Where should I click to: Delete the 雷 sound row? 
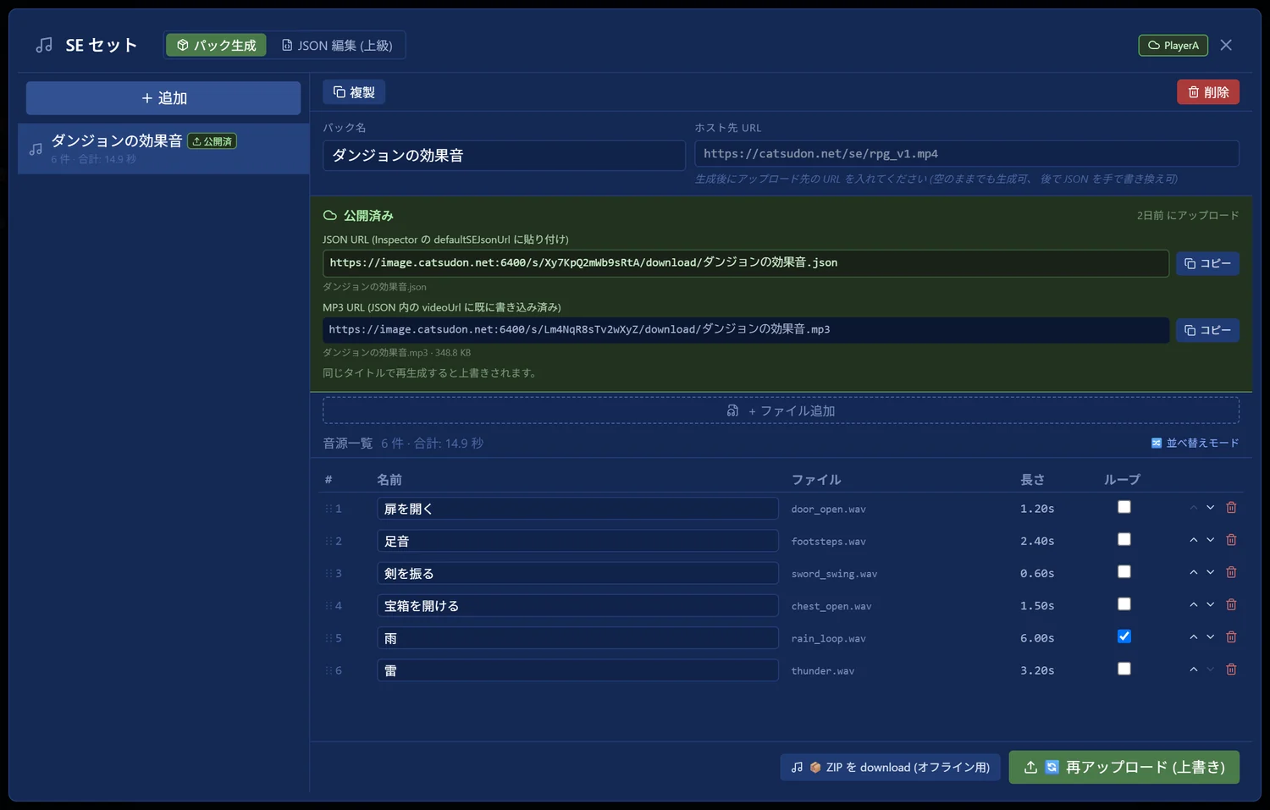click(x=1231, y=669)
